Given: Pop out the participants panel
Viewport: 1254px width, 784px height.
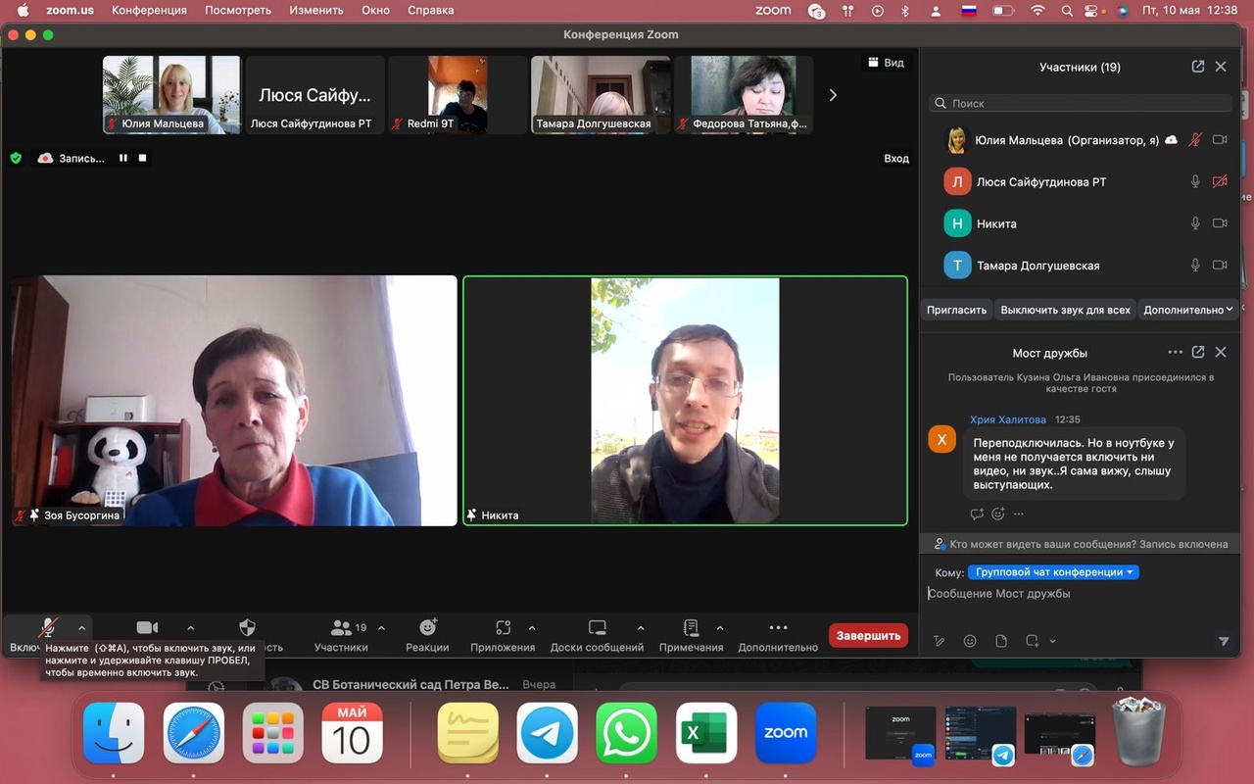Looking at the screenshot, I should [x=1197, y=67].
